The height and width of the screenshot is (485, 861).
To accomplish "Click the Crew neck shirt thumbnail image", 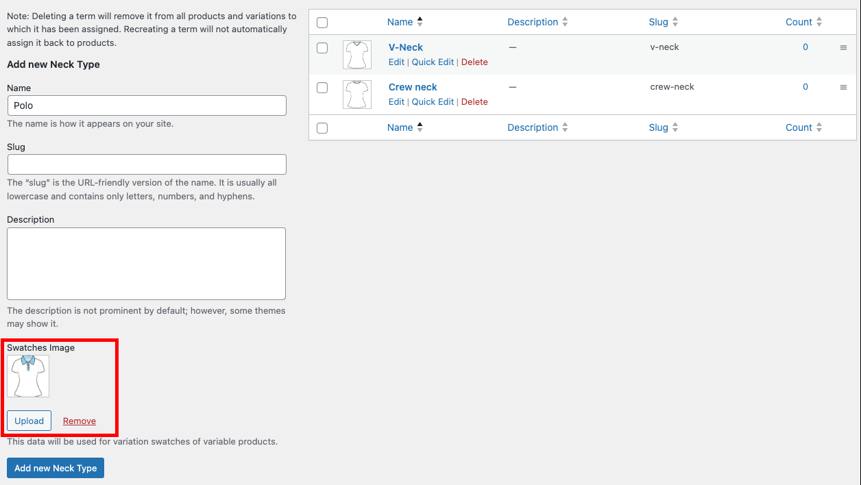I will point(356,94).
